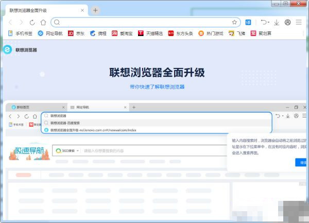Open 手机书签 bookmark
This screenshot has width=309, height=223.
click(x=20, y=33)
